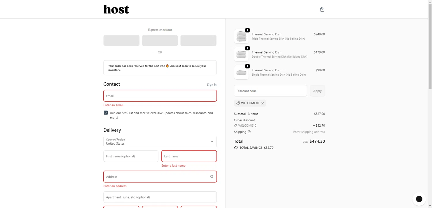Focus the Last name field
Viewport: 432px width, 208px height.
coord(189,156)
